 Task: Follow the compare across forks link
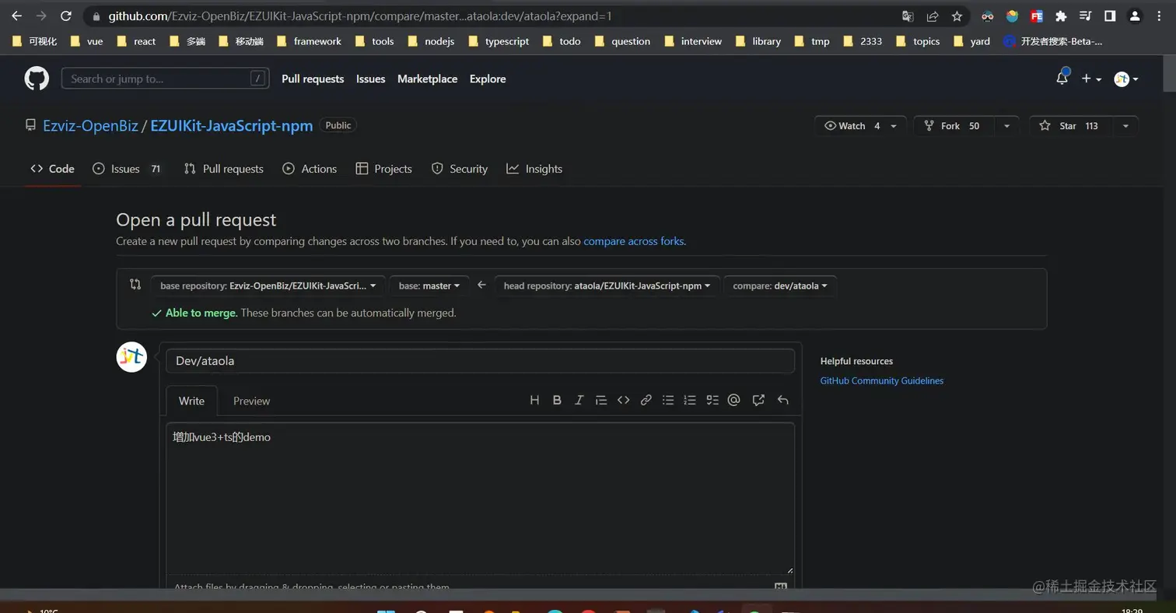click(634, 241)
